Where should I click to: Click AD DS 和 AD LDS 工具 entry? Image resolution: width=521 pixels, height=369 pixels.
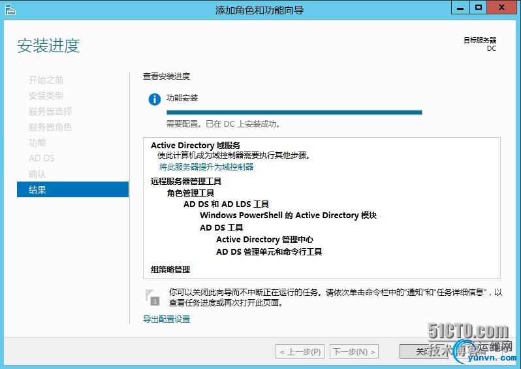pyautogui.click(x=226, y=204)
